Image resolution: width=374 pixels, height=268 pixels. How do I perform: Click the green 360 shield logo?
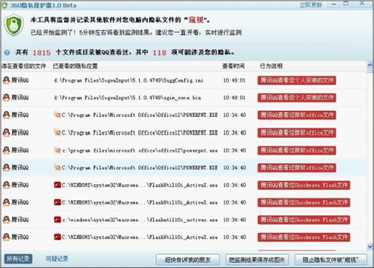coord(14,25)
